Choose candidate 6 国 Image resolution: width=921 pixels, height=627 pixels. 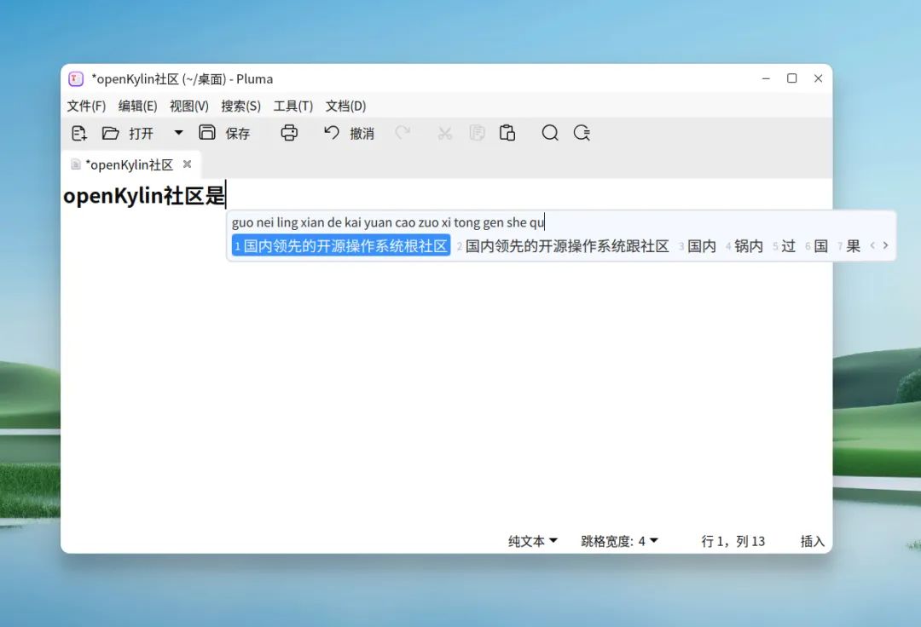pos(816,245)
